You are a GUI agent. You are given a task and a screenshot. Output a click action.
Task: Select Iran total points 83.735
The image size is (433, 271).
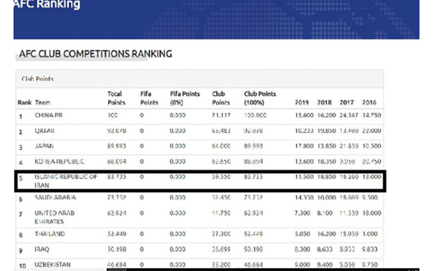click(x=117, y=177)
